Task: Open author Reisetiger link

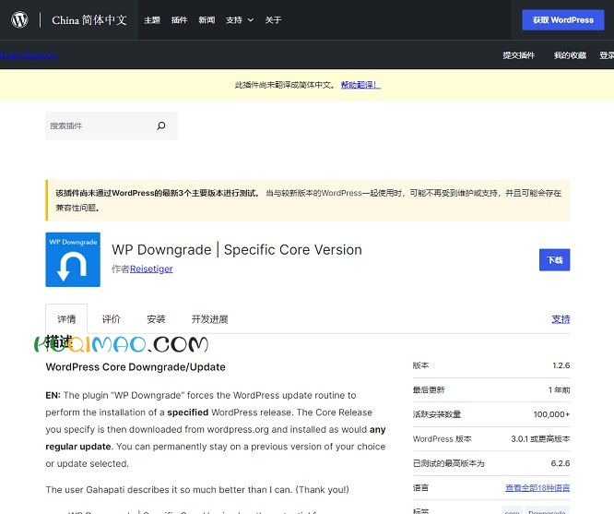Action: [x=151, y=269]
